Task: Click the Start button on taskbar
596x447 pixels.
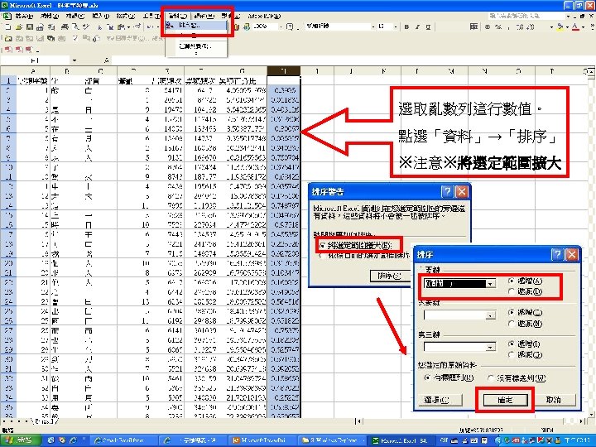Action: (x=20, y=440)
